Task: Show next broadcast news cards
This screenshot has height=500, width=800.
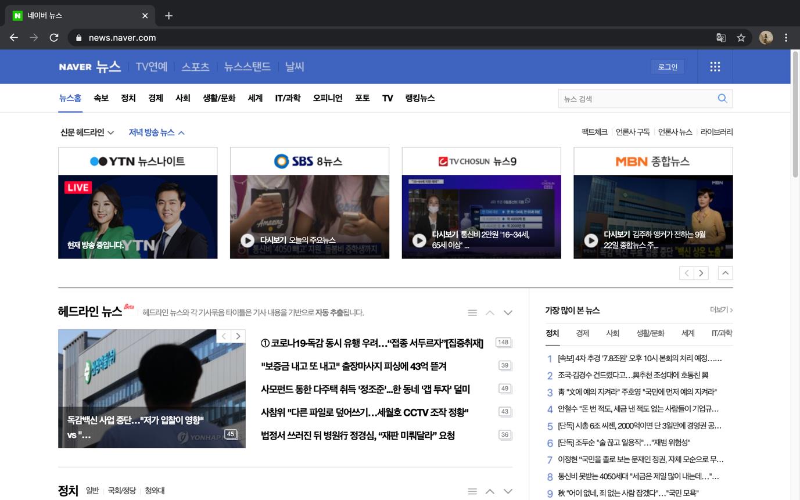Action: [x=701, y=273]
